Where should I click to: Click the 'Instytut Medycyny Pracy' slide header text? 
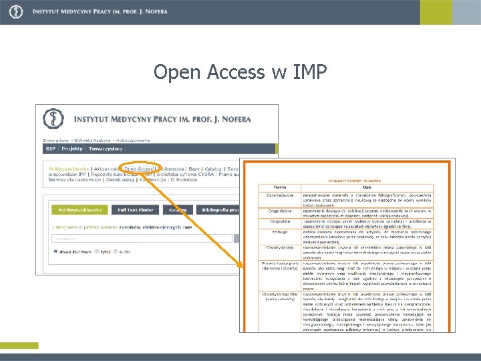[100, 11]
